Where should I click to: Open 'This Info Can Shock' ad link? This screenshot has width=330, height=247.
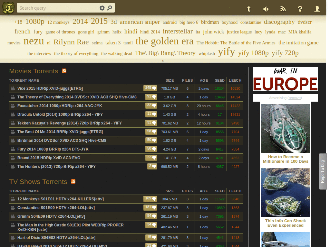click(x=286, y=223)
